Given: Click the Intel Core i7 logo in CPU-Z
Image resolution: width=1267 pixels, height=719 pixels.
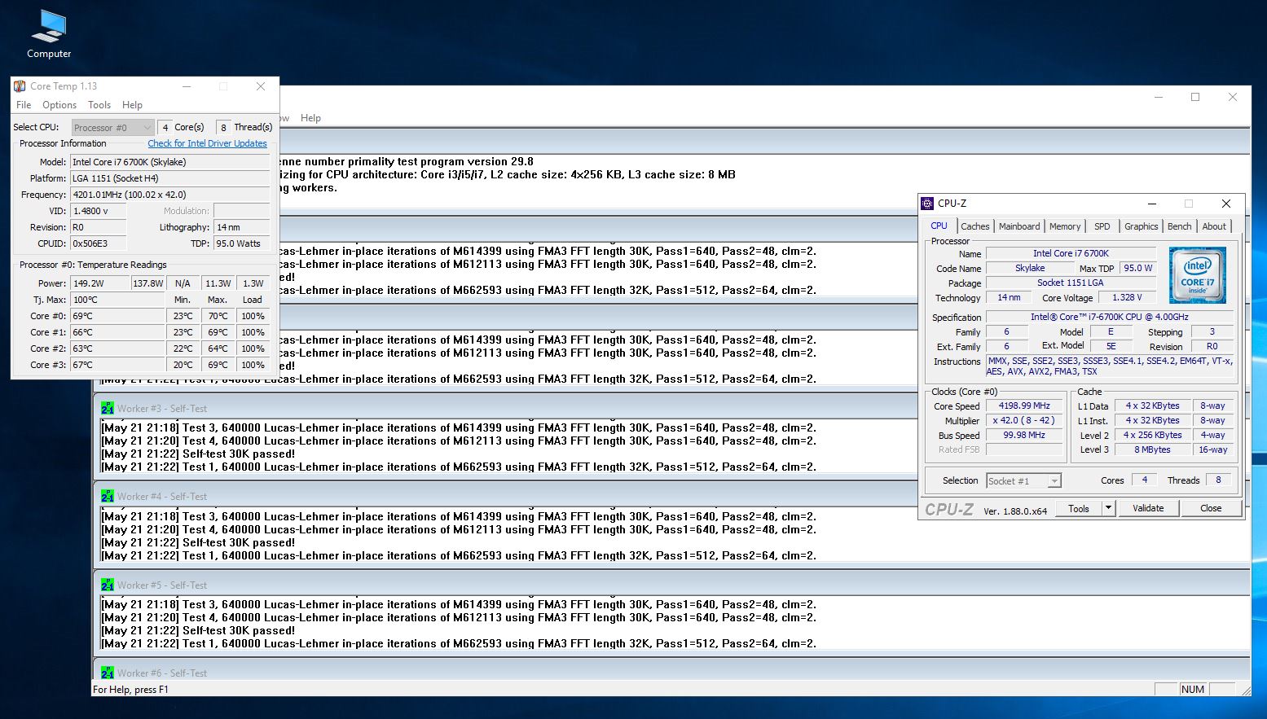Looking at the screenshot, I should (1198, 275).
